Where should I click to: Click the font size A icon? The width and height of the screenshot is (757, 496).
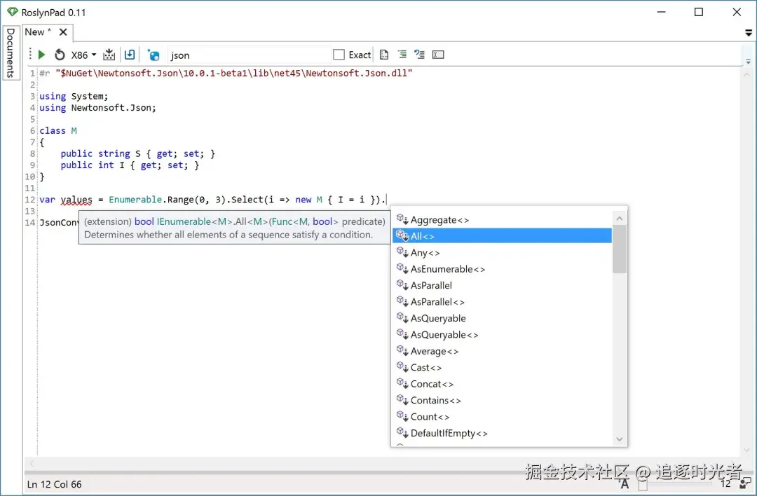[x=625, y=483]
